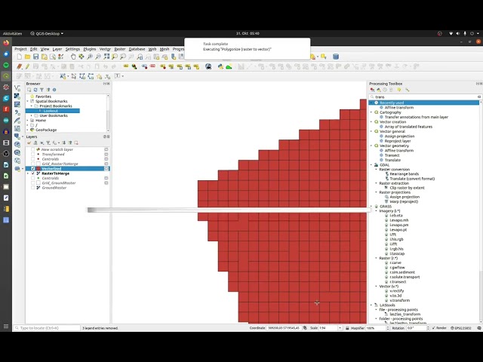Select the Zoom Out magnifier tool
The image size is (483, 362).
tap(98, 57)
